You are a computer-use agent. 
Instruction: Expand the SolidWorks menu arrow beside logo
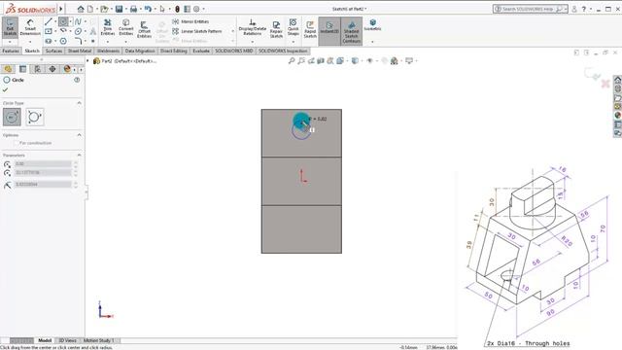61,9
